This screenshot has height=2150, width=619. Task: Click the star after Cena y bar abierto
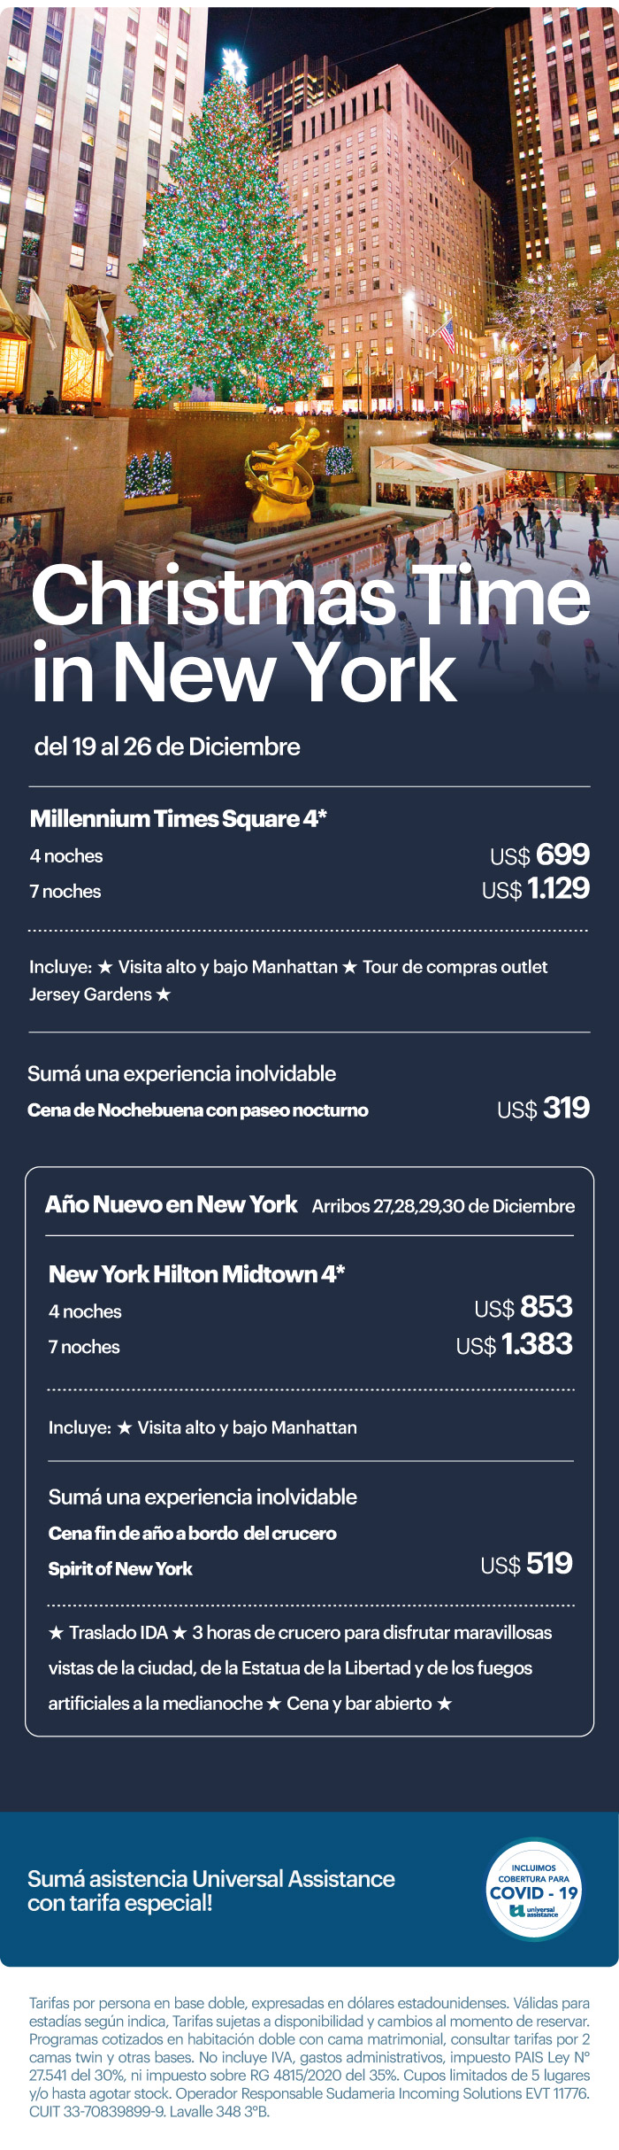pyautogui.click(x=445, y=1703)
